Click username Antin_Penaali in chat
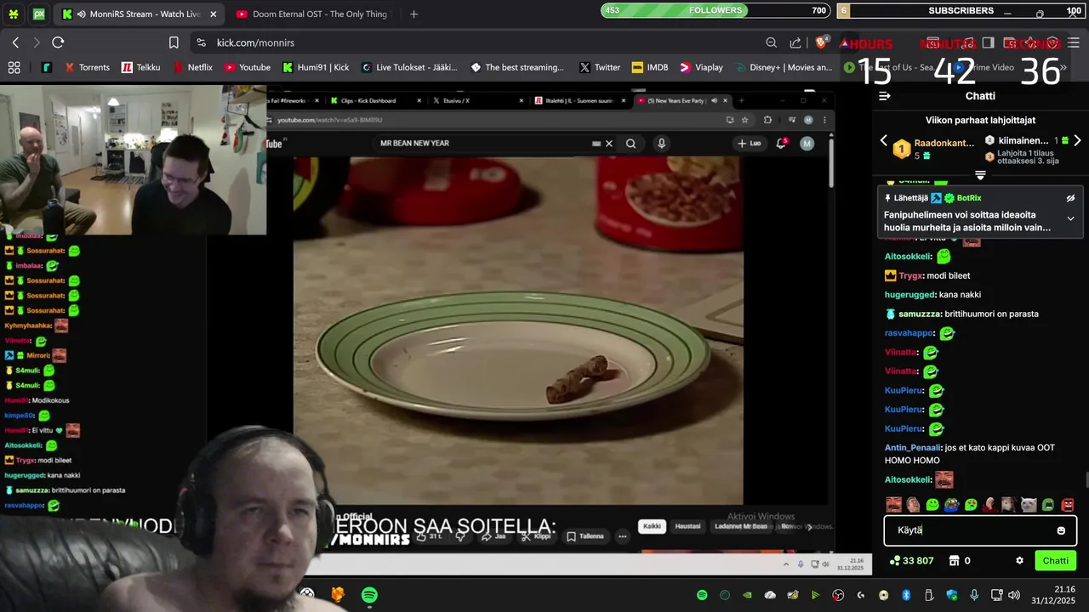This screenshot has width=1089, height=612. point(913,448)
